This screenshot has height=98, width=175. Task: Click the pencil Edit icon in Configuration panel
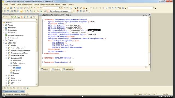click(16, 17)
